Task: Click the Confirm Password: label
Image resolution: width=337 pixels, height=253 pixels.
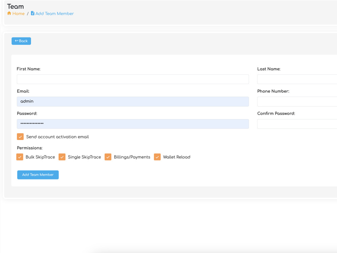Action: pos(276,113)
